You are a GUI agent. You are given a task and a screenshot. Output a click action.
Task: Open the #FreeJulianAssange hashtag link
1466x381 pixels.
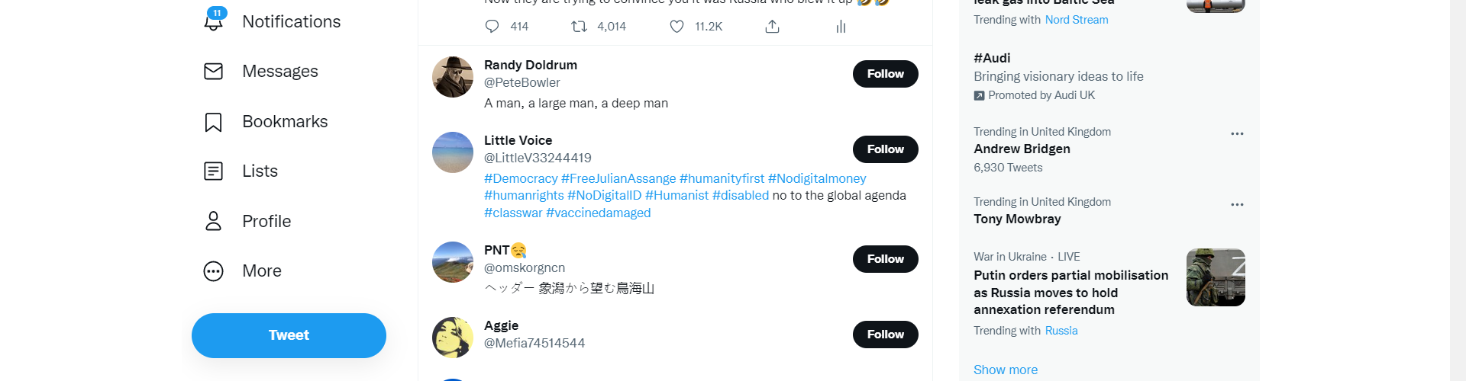(x=618, y=178)
